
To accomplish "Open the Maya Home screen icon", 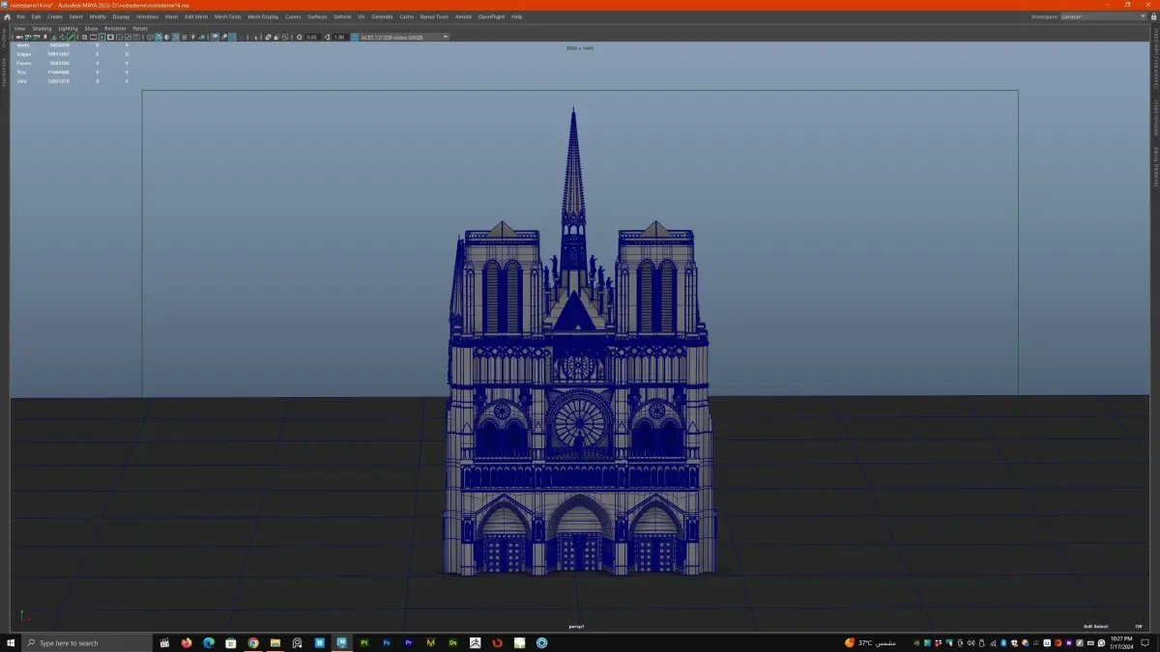I will [7, 16].
